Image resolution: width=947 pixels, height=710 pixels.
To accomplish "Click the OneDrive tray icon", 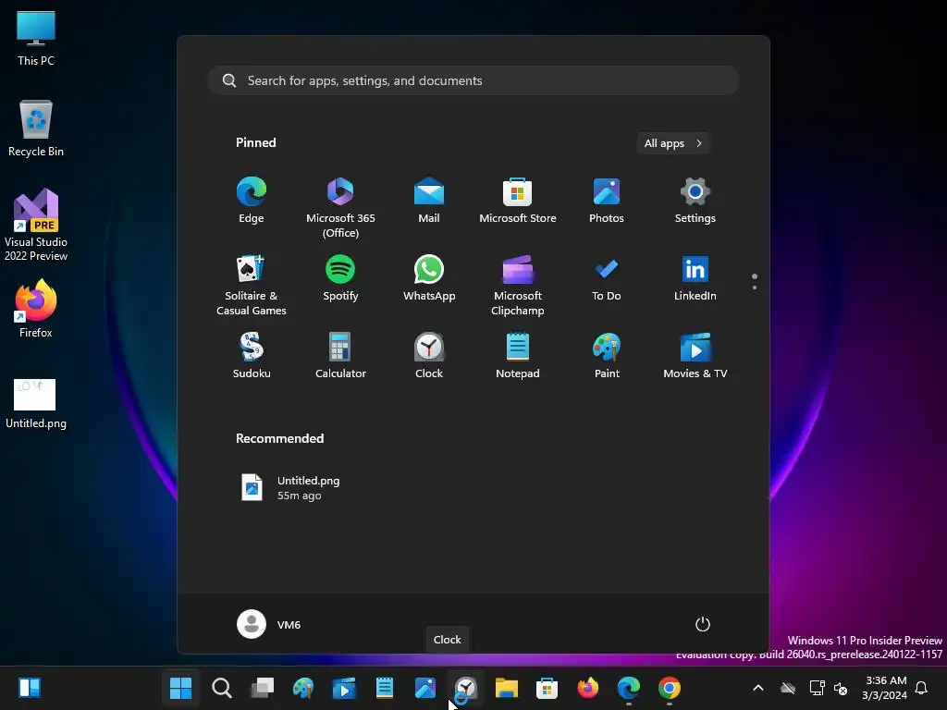I will coord(788,688).
